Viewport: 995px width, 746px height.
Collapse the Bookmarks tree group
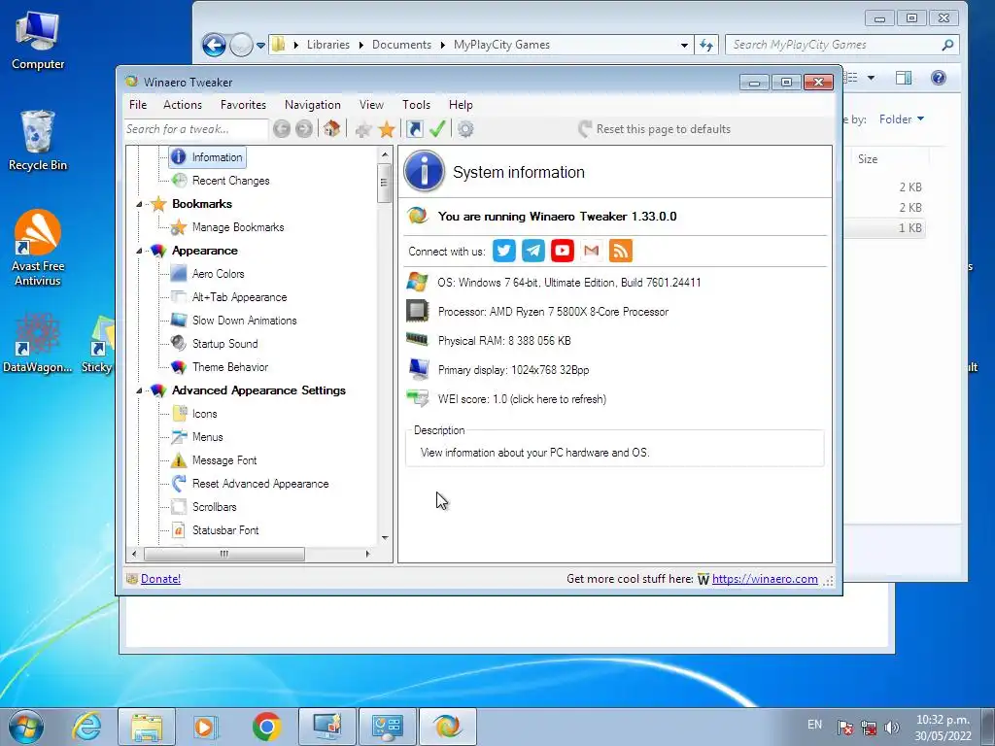139,204
